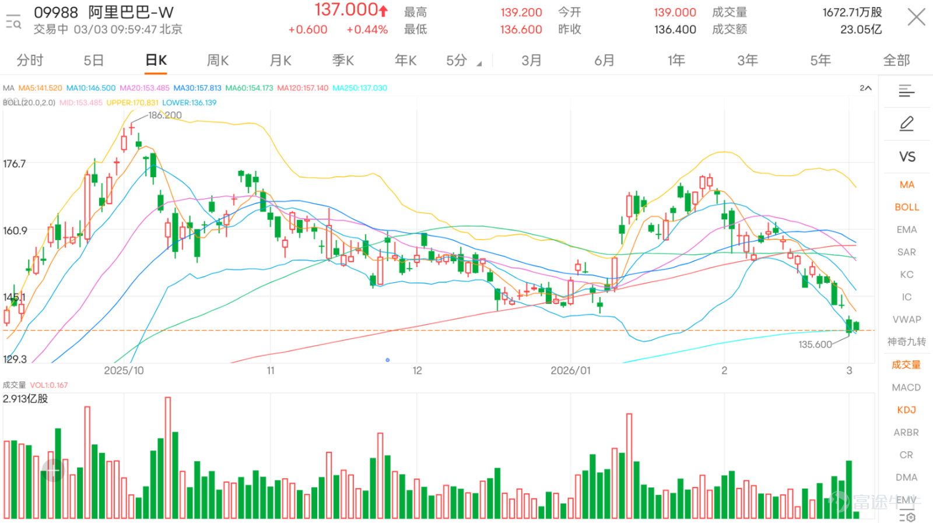Select the pencil drawing tool

(x=906, y=124)
